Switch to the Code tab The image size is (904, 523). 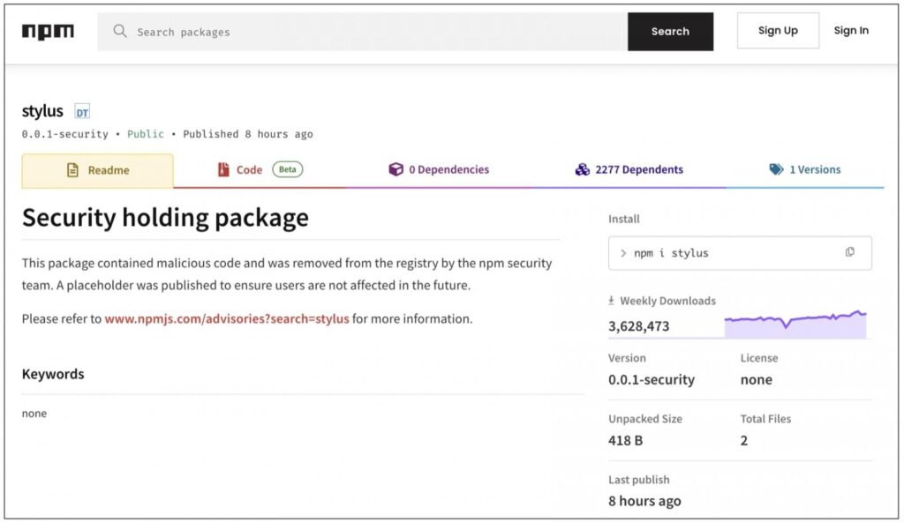pyautogui.click(x=249, y=169)
